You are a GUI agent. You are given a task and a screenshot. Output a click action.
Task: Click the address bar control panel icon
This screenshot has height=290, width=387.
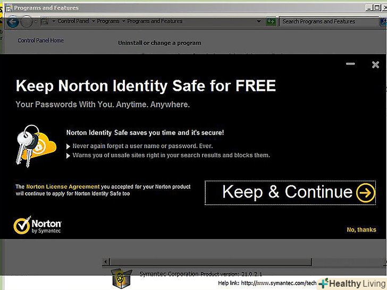point(45,21)
